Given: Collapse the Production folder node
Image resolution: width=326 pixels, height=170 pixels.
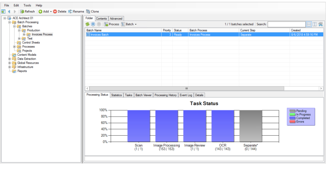Looking at the screenshot, I should pyautogui.click(x=19, y=30).
